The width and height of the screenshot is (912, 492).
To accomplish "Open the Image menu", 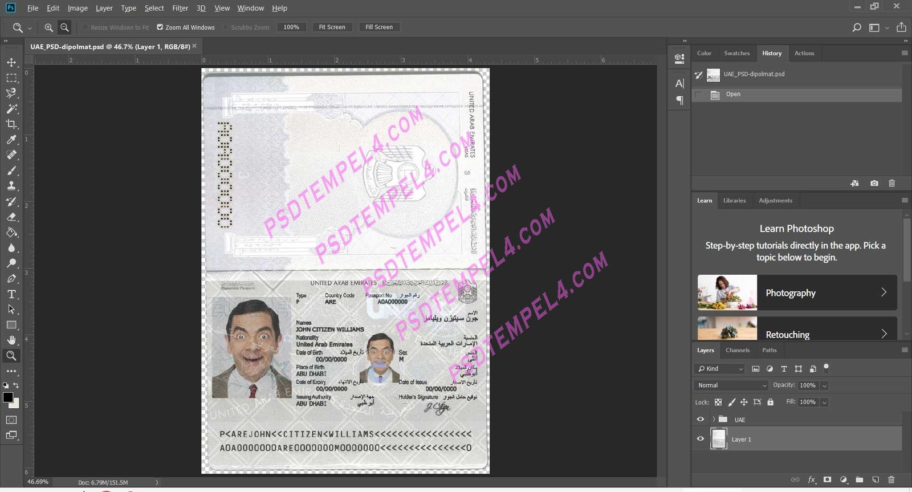I will pyautogui.click(x=78, y=8).
